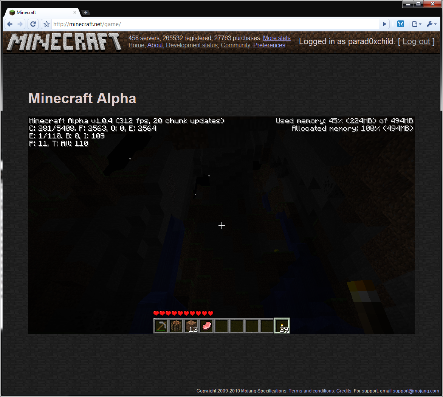Visit the Community link
Image resolution: width=443 pixels, height=397 pixels.
(235, 45)
